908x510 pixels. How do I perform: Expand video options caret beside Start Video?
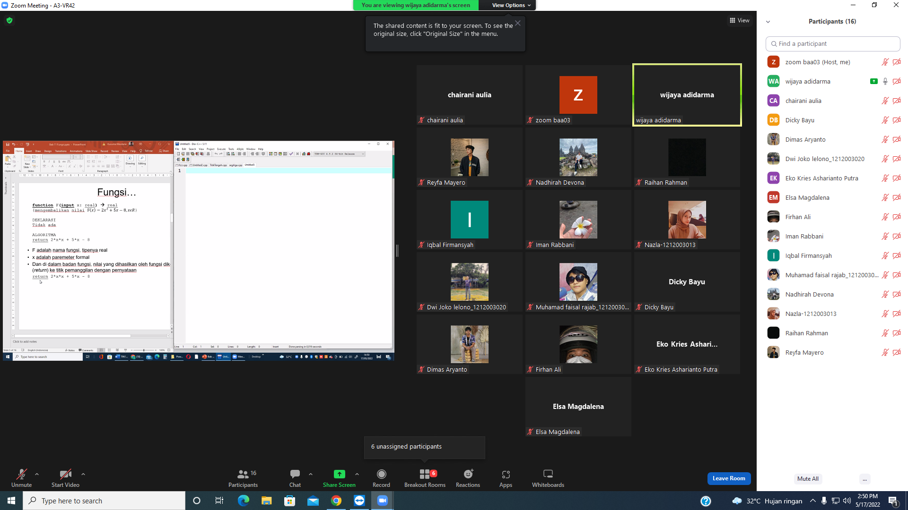pyautogui.click(x=83, y=474)
